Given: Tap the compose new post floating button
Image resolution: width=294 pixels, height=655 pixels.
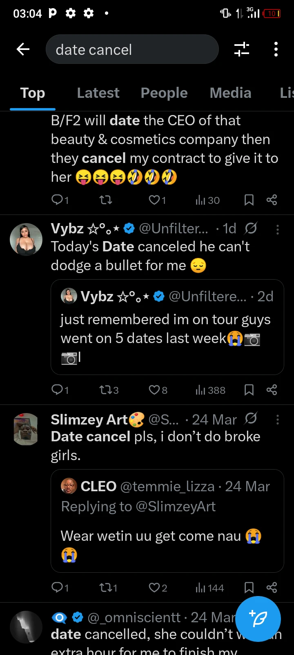Looking at the screenshot, I should coord(258,619).
